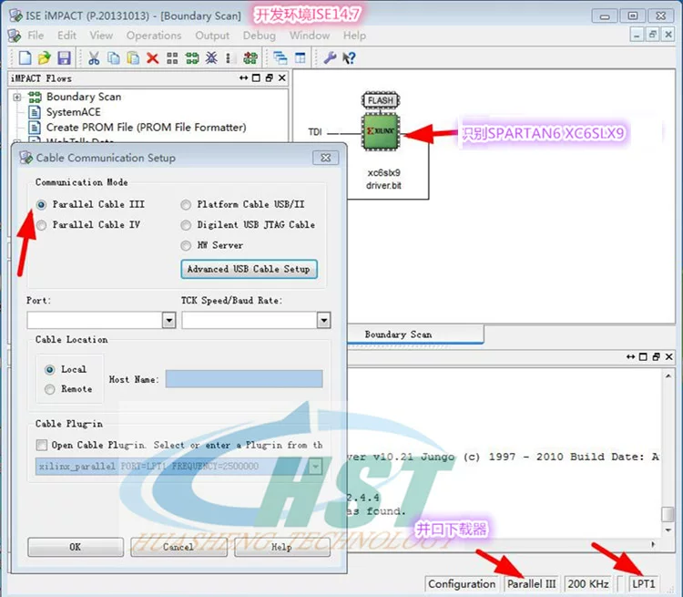Click the New project toolbar icon
683x597 pixels.
pos(25,57)
